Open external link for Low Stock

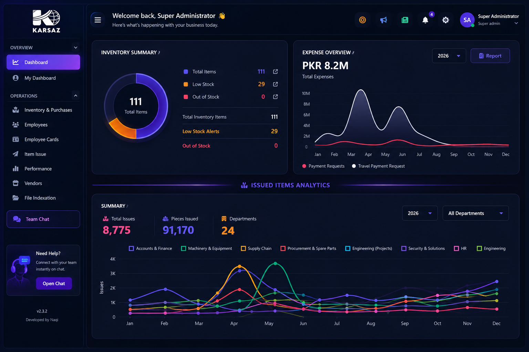276,84
